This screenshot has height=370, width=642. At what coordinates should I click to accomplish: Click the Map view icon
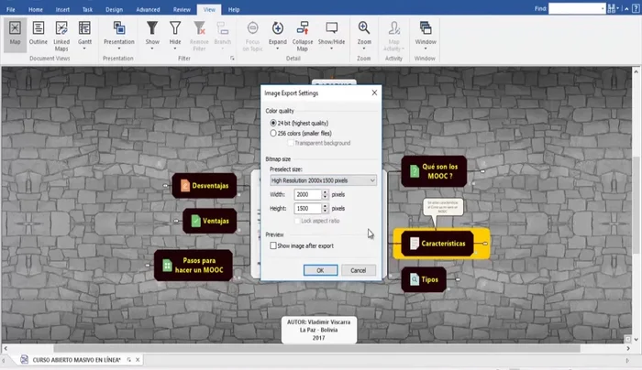pos(15,29)
